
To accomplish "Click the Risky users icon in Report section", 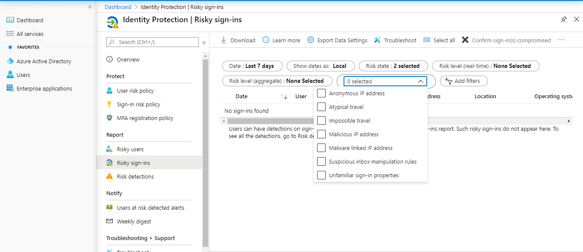I will [x=109, y=149].
